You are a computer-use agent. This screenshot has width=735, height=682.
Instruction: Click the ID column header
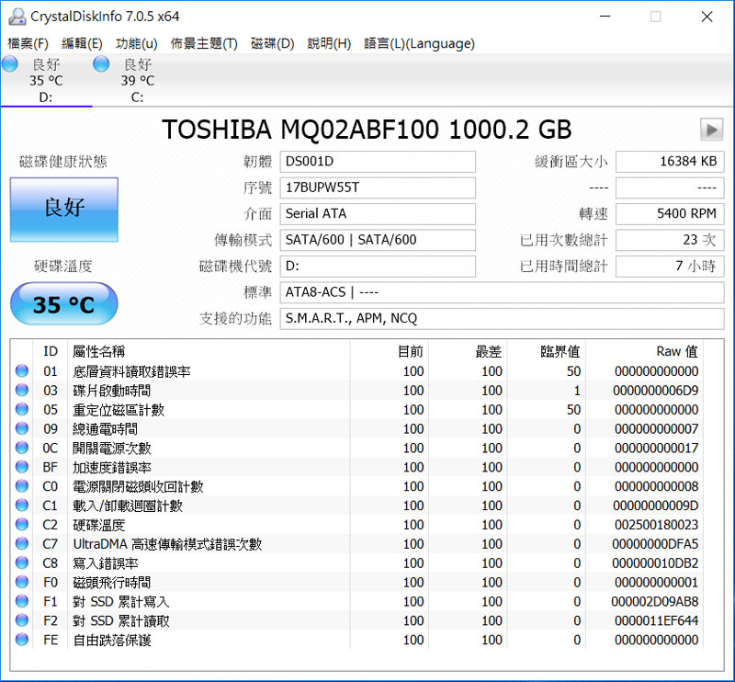(x=51, y=351)
